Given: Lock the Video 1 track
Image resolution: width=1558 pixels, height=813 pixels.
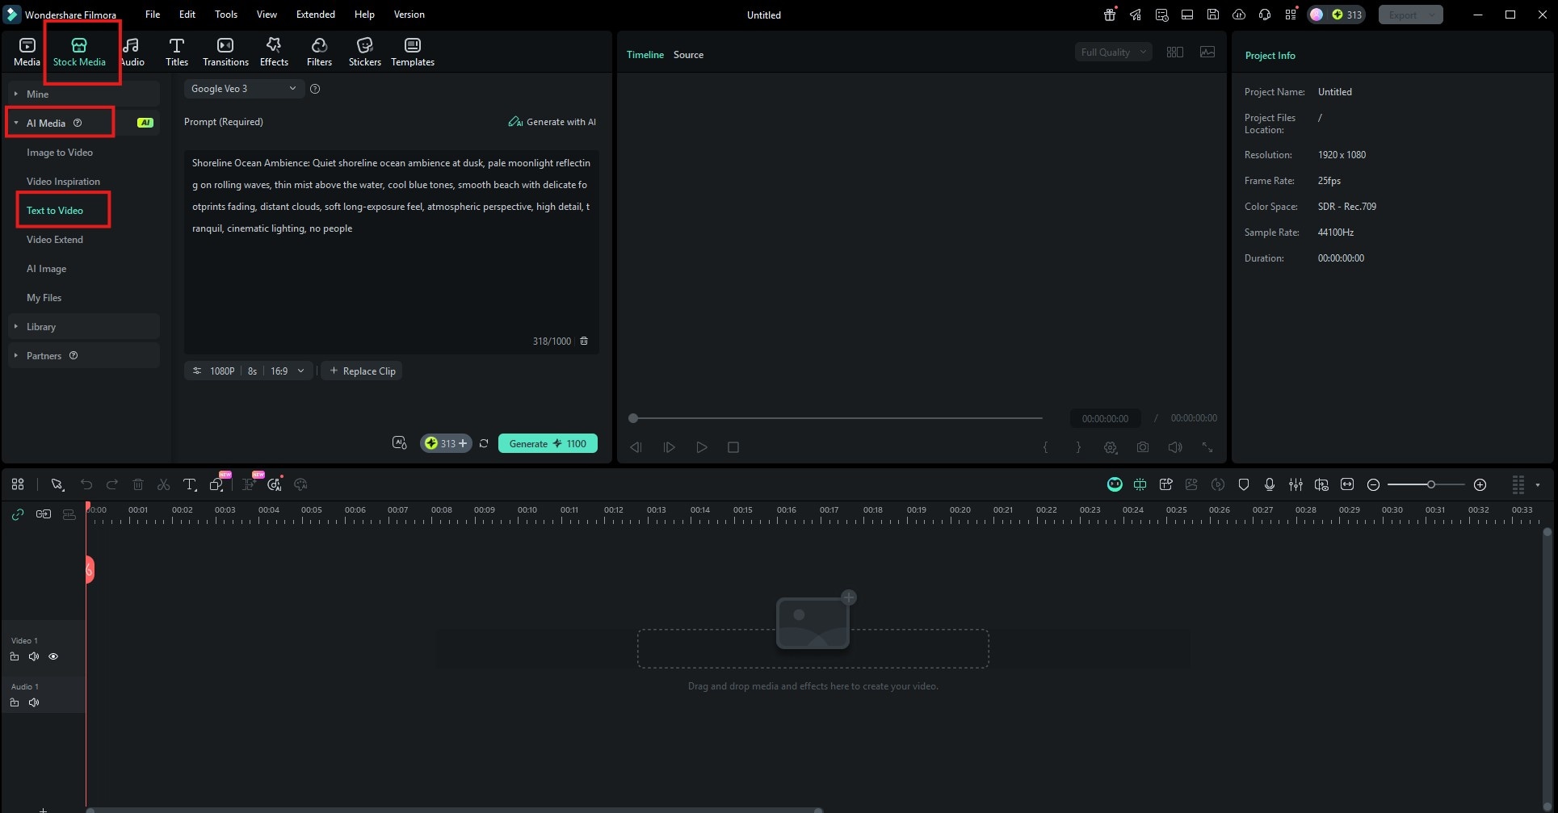Looking at the screenshot, I should point(15,656).
